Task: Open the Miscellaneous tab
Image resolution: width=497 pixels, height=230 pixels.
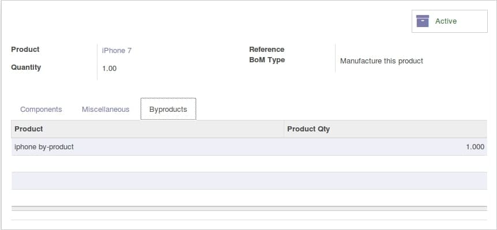Action: (106, 110)
